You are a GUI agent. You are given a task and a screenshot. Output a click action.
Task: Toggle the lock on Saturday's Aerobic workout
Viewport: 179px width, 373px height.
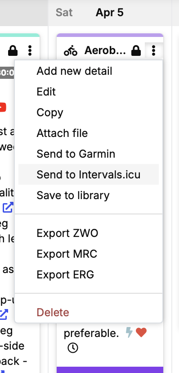coord(136,50)
